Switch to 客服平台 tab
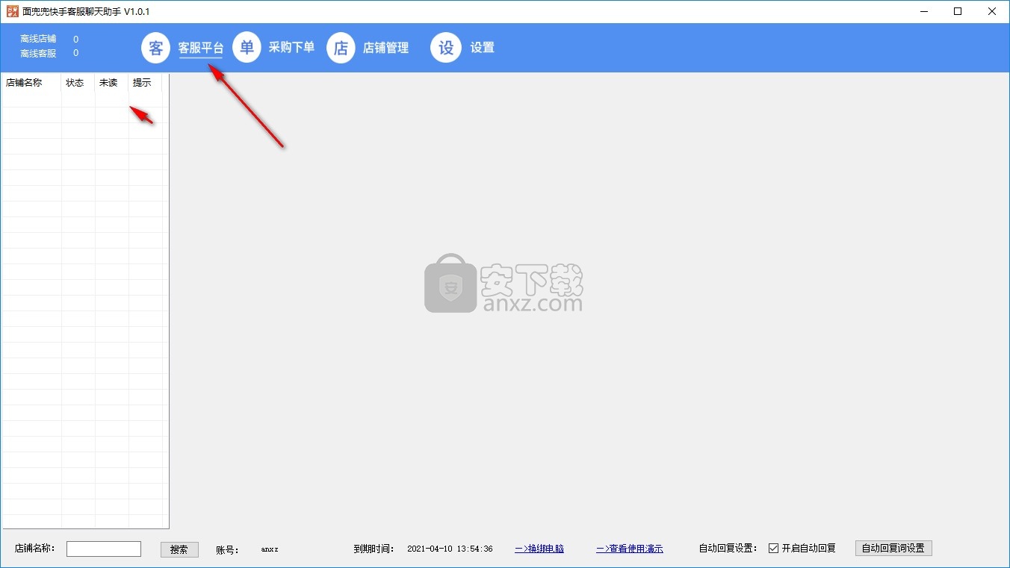This screenshot has width=1010, height=568. click(201, 48)
